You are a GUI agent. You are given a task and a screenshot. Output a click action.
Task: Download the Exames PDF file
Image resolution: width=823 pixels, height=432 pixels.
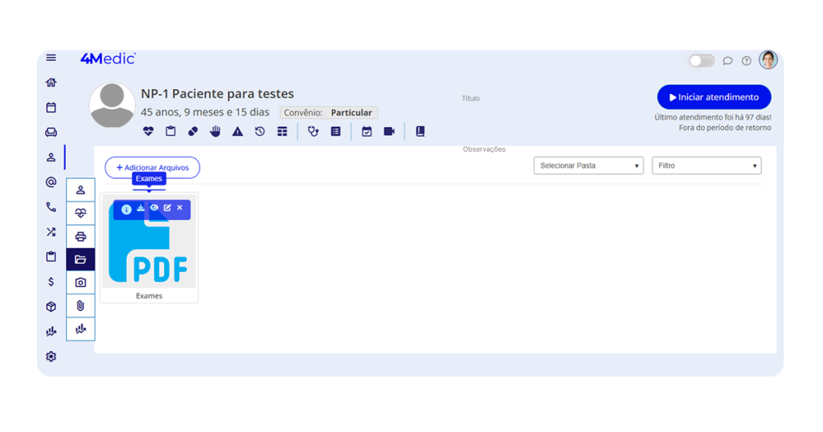141,208
